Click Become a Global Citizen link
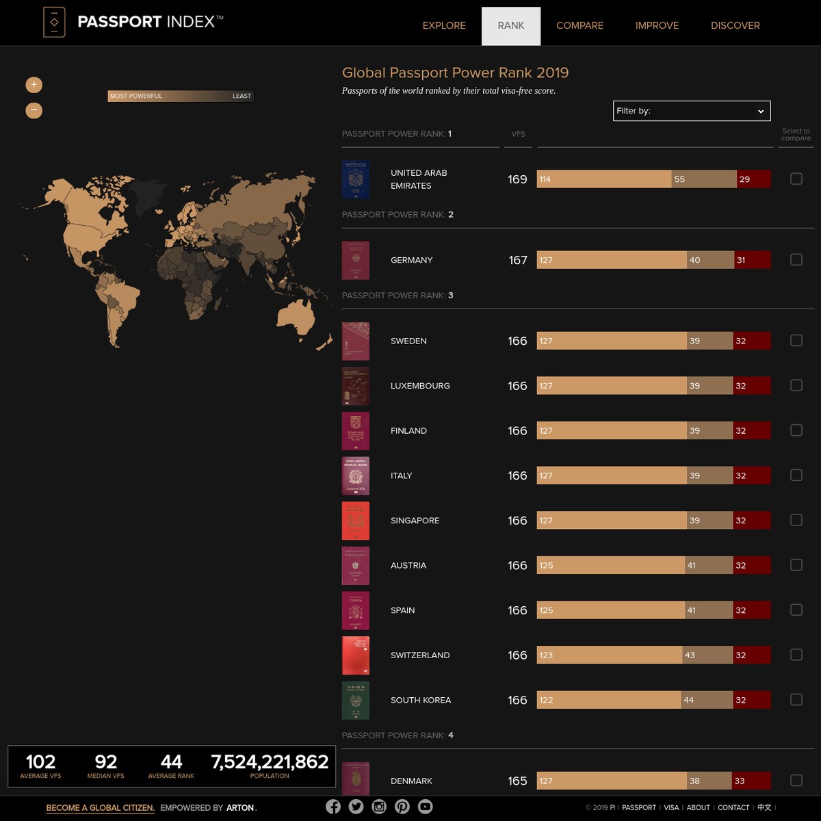The height and width of the screenshot is (821, 821). coord(101,808)
